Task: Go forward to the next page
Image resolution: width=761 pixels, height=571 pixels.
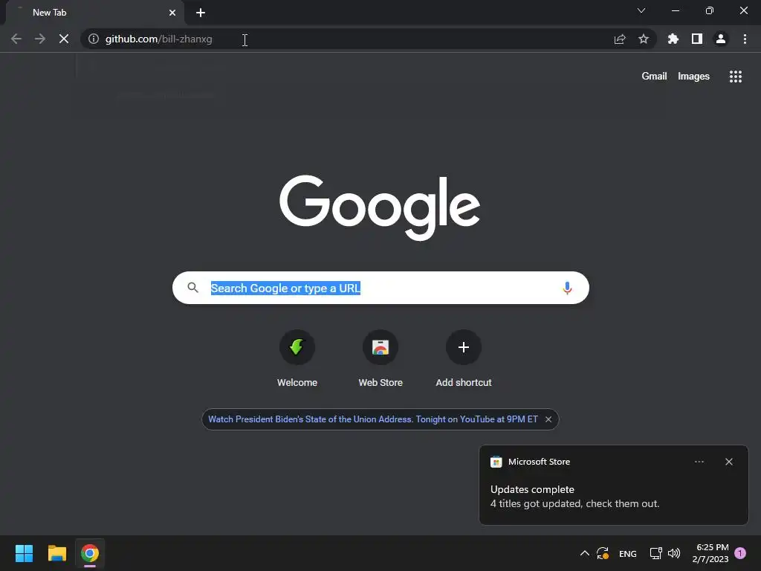Action: pyautogui.click(x=40, y=39)
